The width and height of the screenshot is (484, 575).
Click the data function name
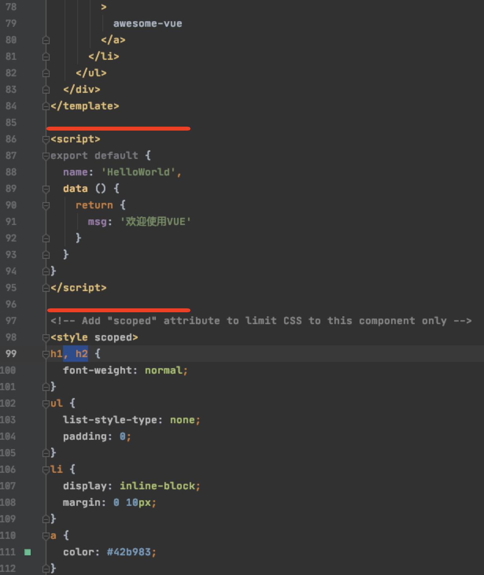[75, 189]
